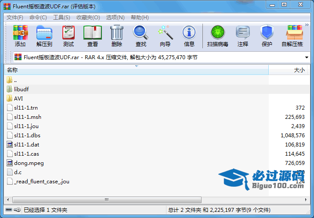314x218 pixels.
Task: Click the scrollbar right arrow
Action: coord(306,200)
